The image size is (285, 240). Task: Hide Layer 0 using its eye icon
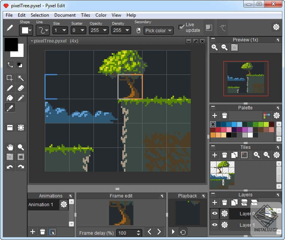click(x=215, y=214)
